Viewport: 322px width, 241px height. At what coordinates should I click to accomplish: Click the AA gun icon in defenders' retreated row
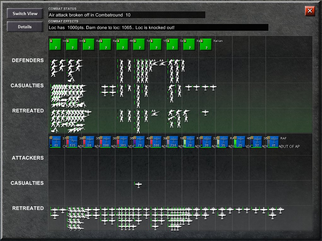point(155,113)
